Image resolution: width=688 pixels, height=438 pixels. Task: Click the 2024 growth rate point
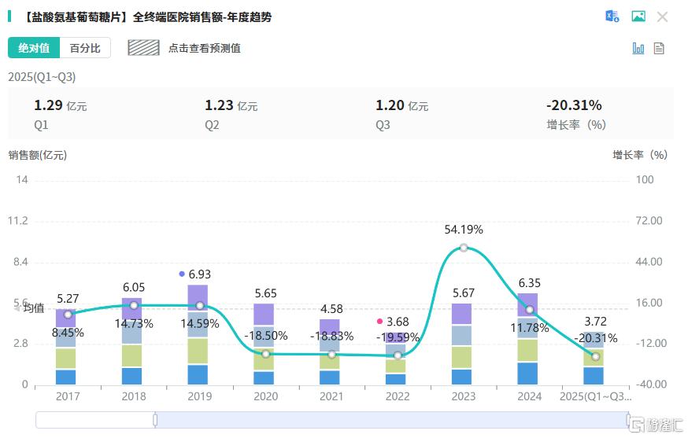(x=530, y=310)
